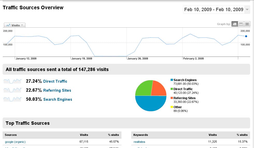
Task: Click the Direct Traffic sparkline graph
Action: [12, 81]
